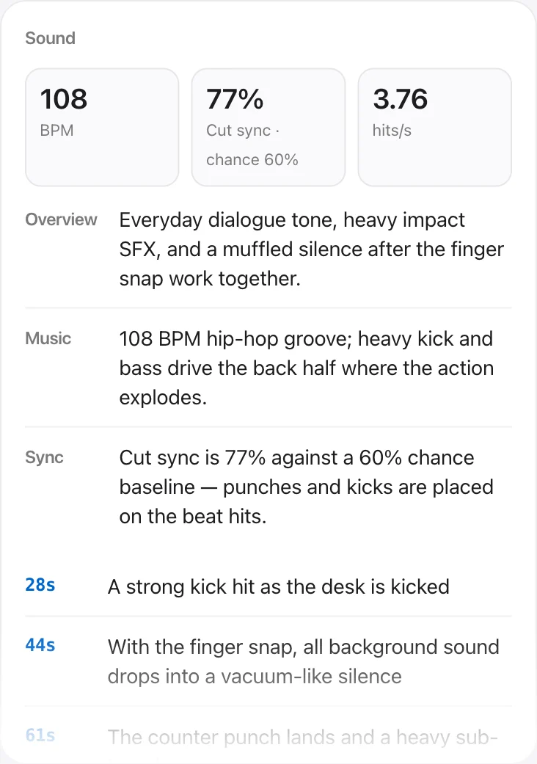Select the finger snap silence event text

click(x=304, y=662)
